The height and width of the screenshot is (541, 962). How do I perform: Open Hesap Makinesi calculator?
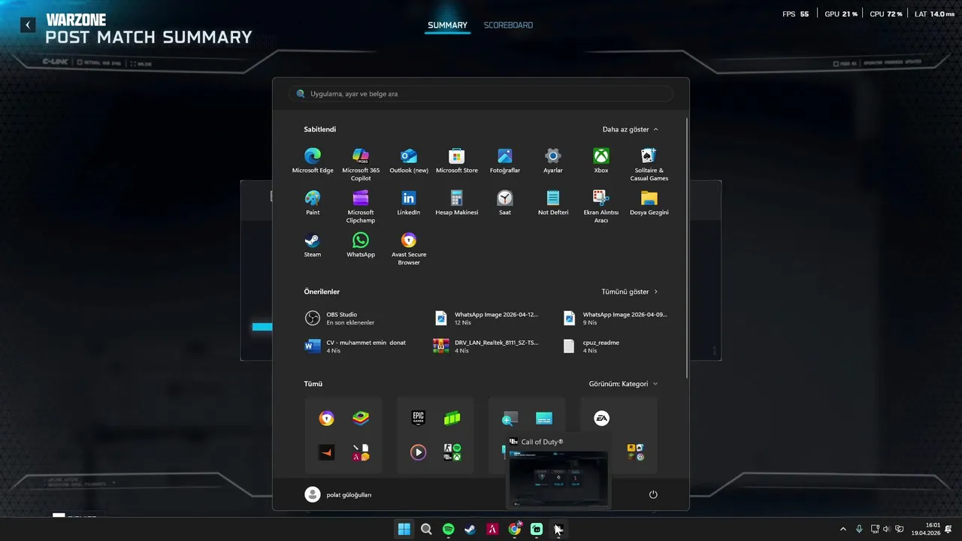point(457,203)
